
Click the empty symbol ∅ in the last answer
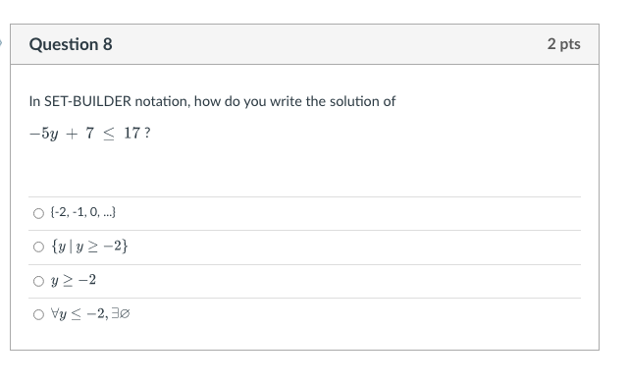[125, 313]
